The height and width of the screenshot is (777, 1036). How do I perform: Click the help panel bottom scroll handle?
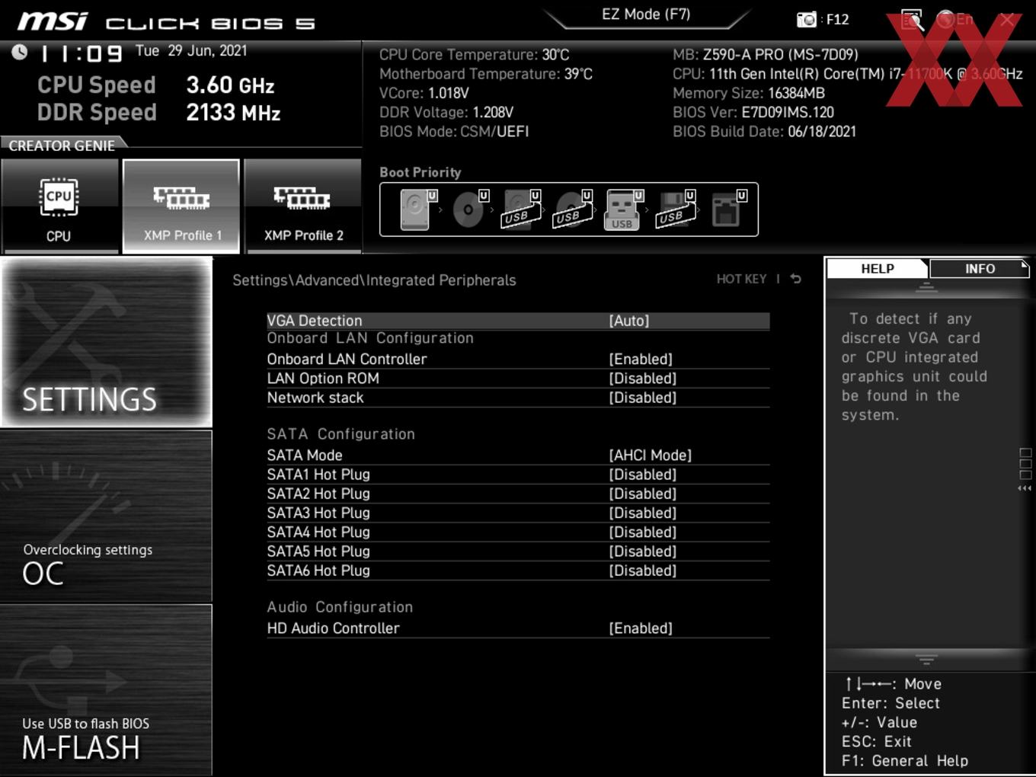coord(926,660)
